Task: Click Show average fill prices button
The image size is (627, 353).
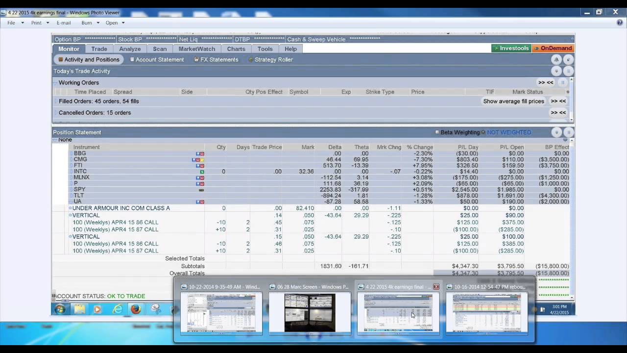Action: (513, 101)
